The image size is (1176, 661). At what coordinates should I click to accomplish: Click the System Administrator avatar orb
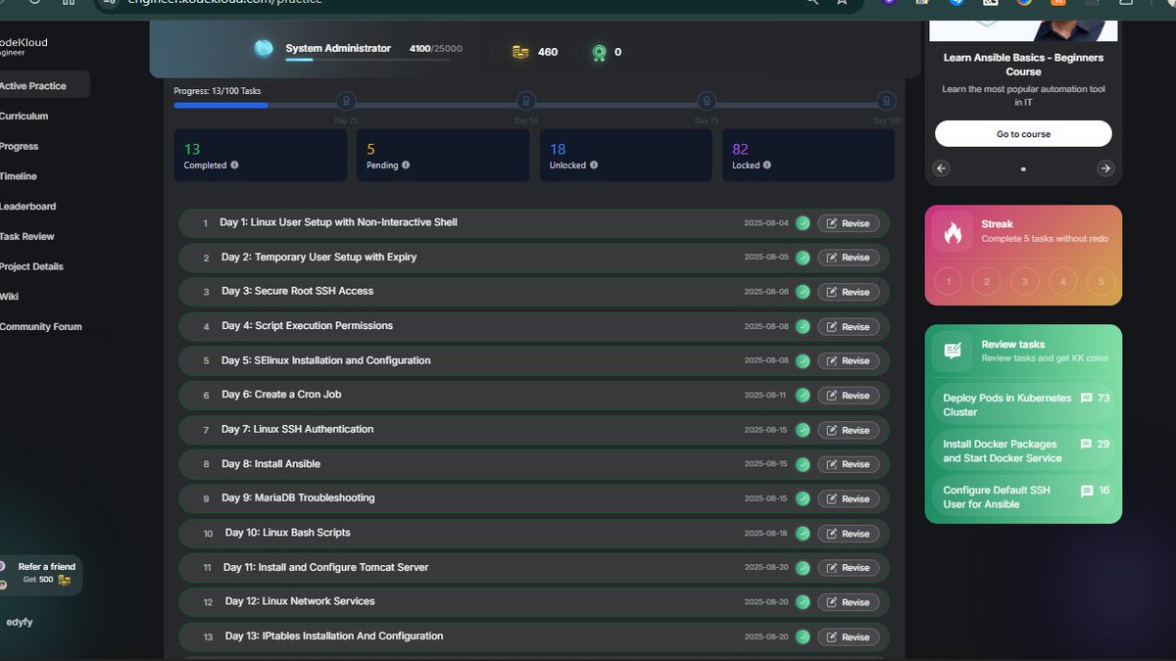click(x=264, y=49)
